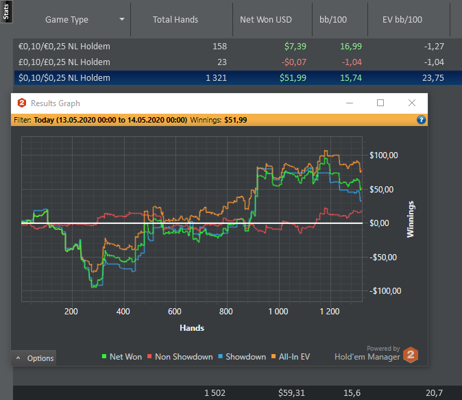
Task: Click the $59,31 total net won summary
Action: pyautogui.click(x=291, y=393)
